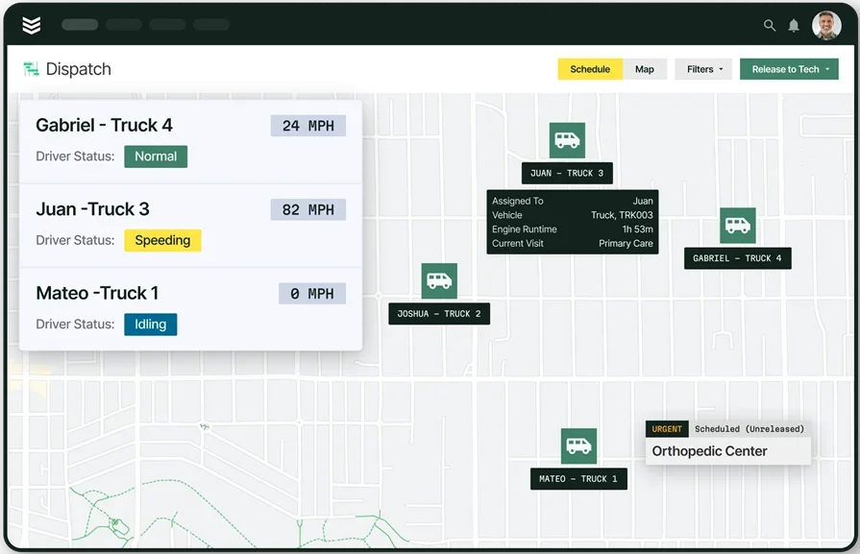Click the yellow Speeding status badge
860x554 pixels.
point(162,240)
